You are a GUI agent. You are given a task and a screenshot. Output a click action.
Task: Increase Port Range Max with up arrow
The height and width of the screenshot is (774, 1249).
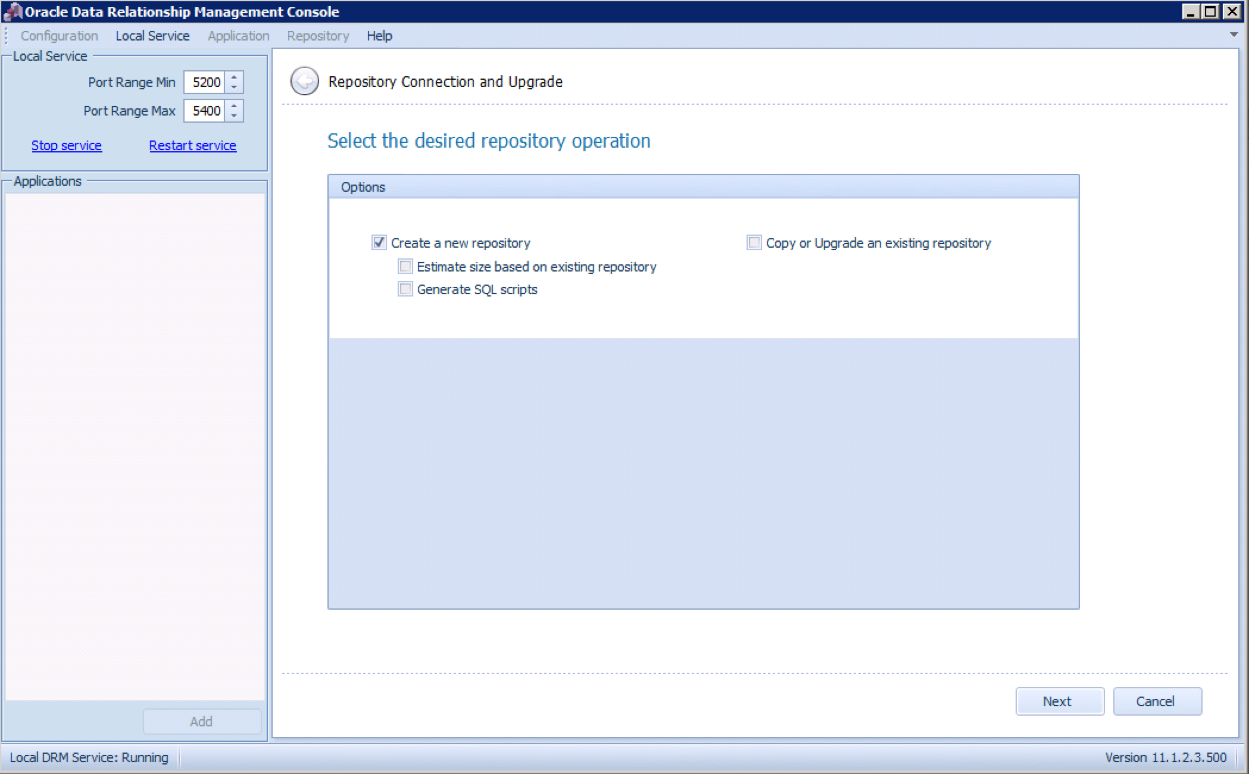pos(234,105)
